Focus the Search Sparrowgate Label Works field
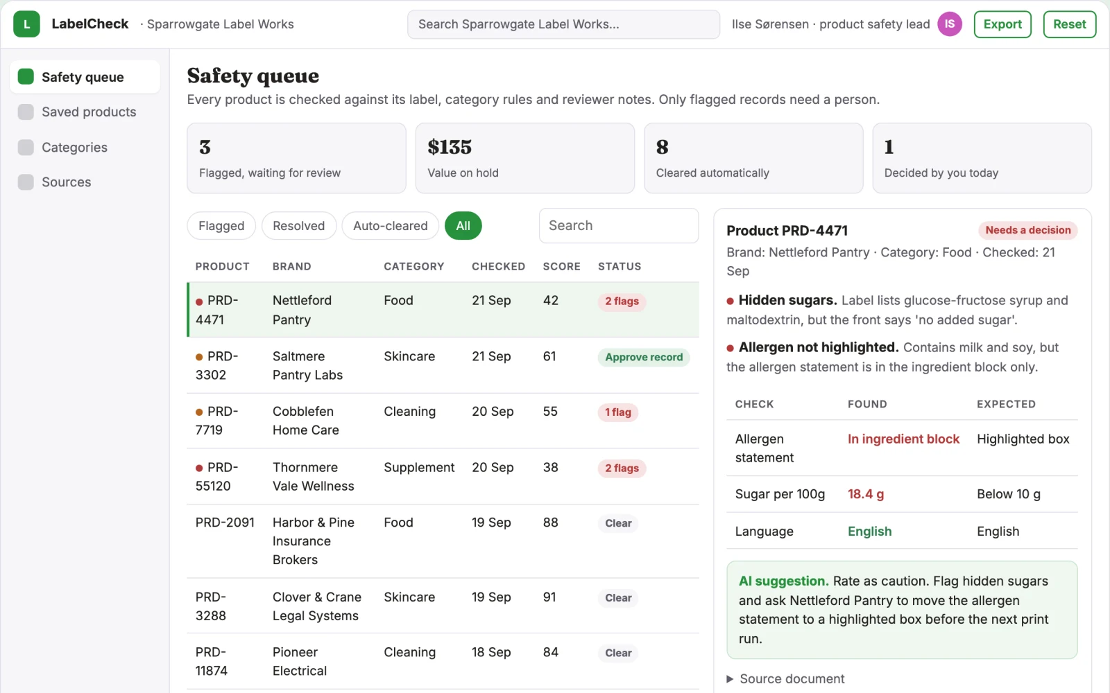The height and width of the screenshot is (693, 1110). pyautogui.click(x=563, y=24)
